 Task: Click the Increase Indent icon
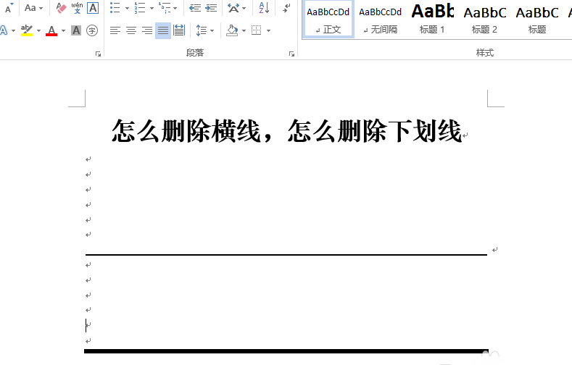210,8
